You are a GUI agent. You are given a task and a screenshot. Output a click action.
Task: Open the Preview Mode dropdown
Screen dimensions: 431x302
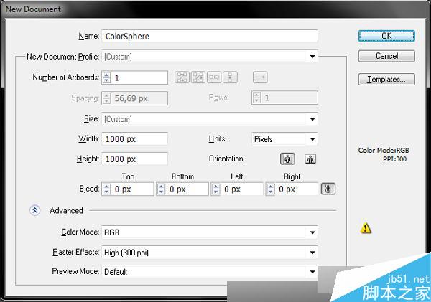click(x=210, y=272)
